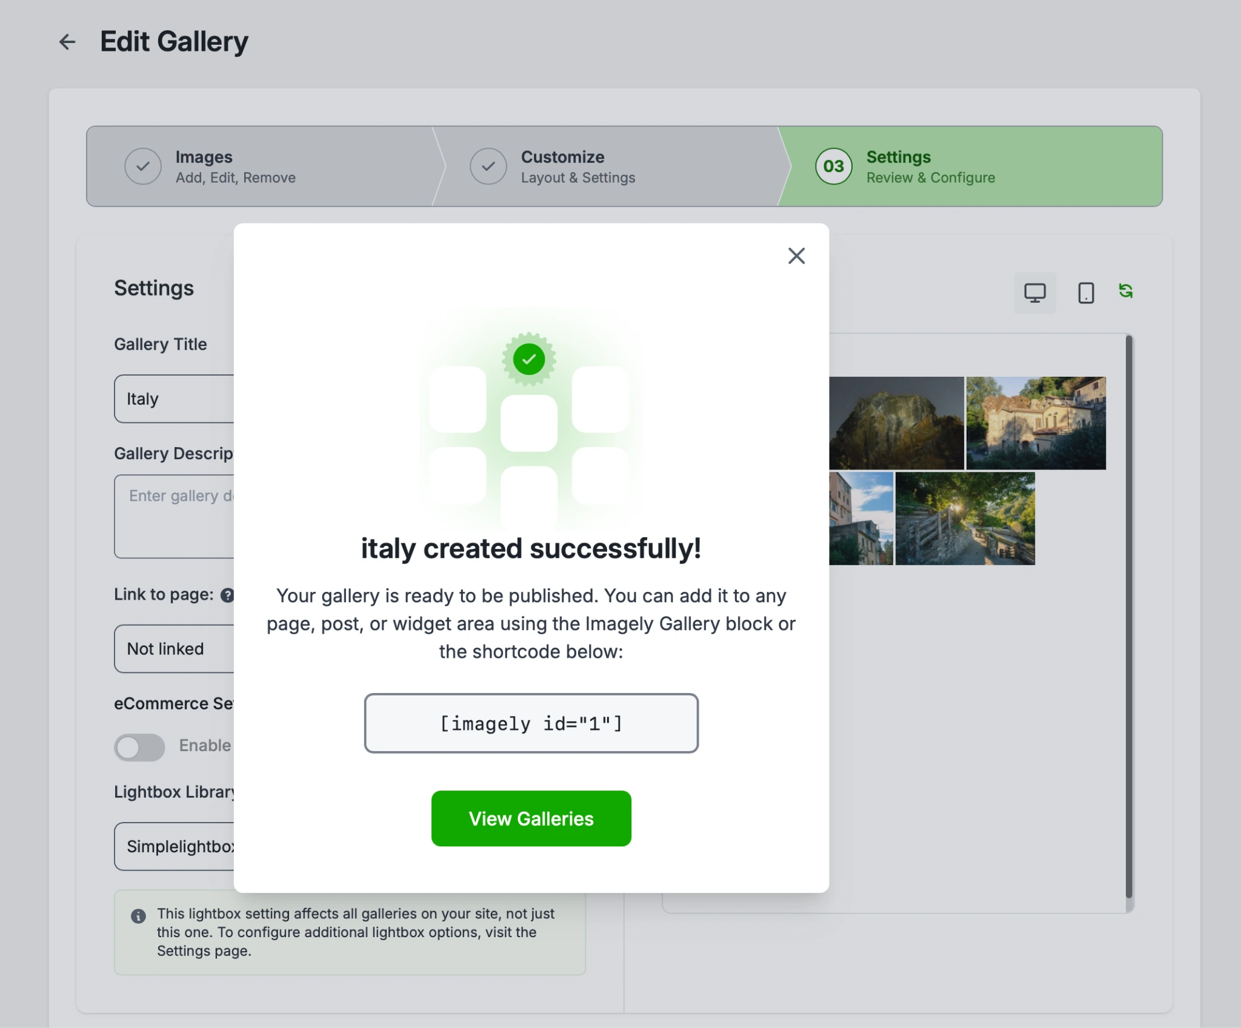This screenshot has width=1241, height=1028.
Task: Select the imagely shortcode field
Action: point(531,723)
